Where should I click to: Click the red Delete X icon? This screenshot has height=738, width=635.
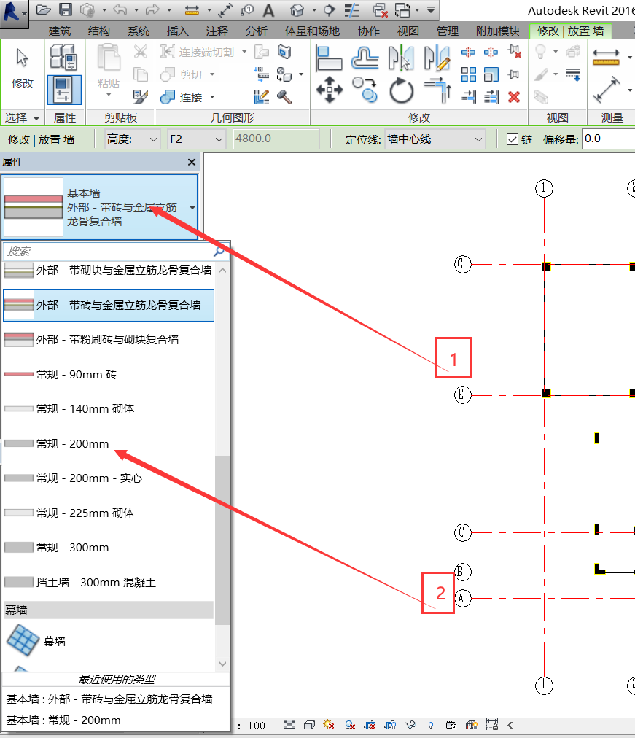point(514,96)
